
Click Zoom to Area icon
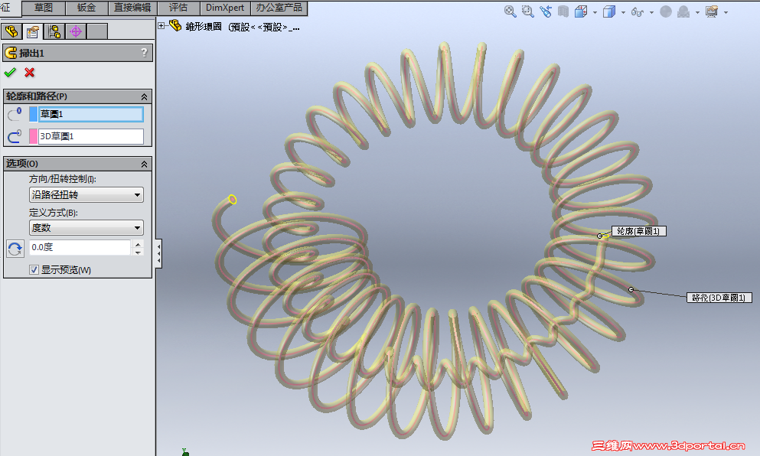(x=528, y=11)
